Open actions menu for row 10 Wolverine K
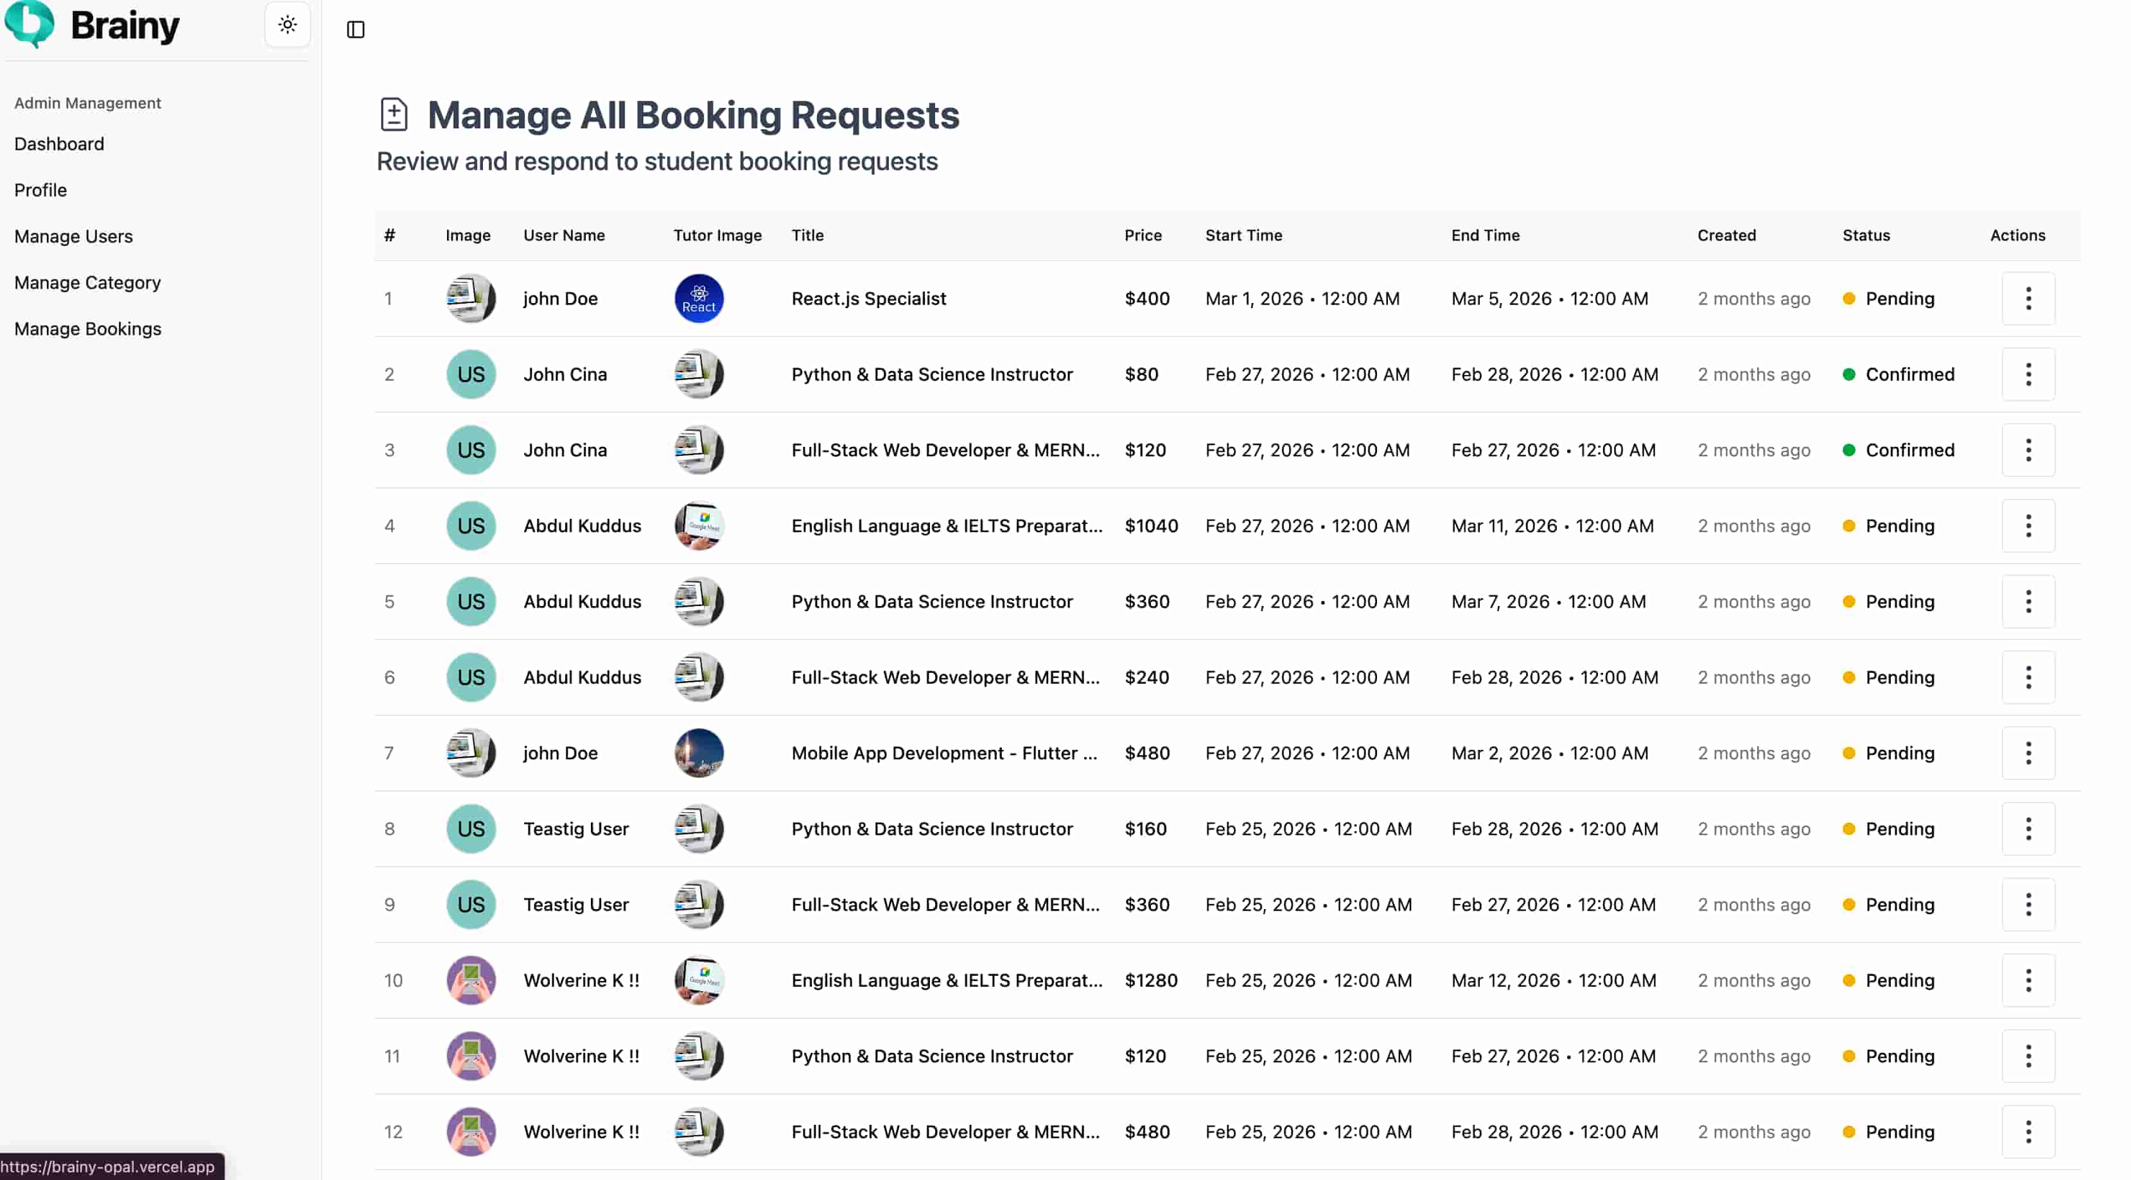The height and width of the screenshot is (1180, 2131). pos(2028,981)
